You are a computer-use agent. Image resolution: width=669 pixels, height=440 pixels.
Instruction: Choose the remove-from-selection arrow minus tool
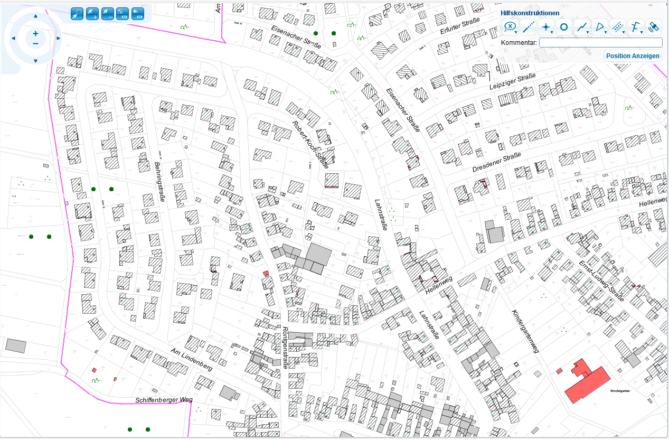tap(108, 13)
